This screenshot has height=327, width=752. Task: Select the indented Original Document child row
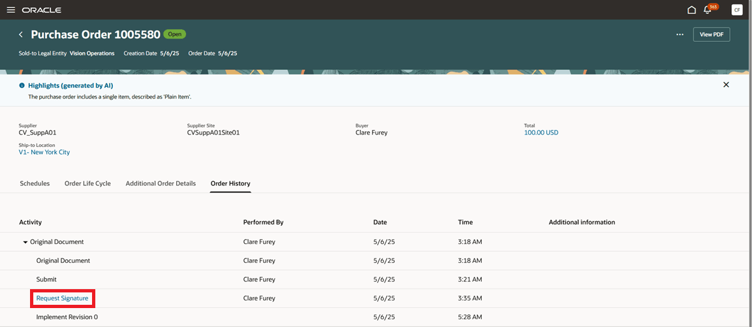376,260
